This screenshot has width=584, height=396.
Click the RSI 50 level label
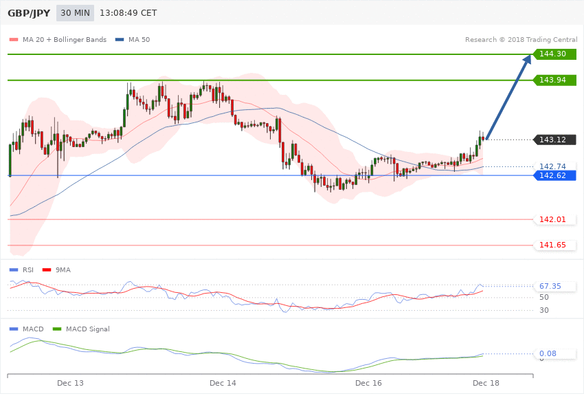[544, 297]
